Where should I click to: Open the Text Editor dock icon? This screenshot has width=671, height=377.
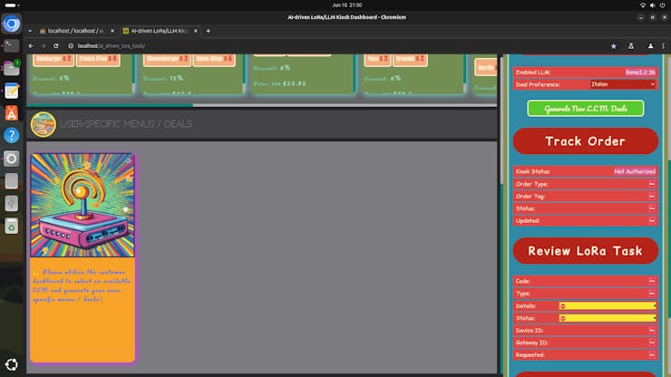click(12, 91)
